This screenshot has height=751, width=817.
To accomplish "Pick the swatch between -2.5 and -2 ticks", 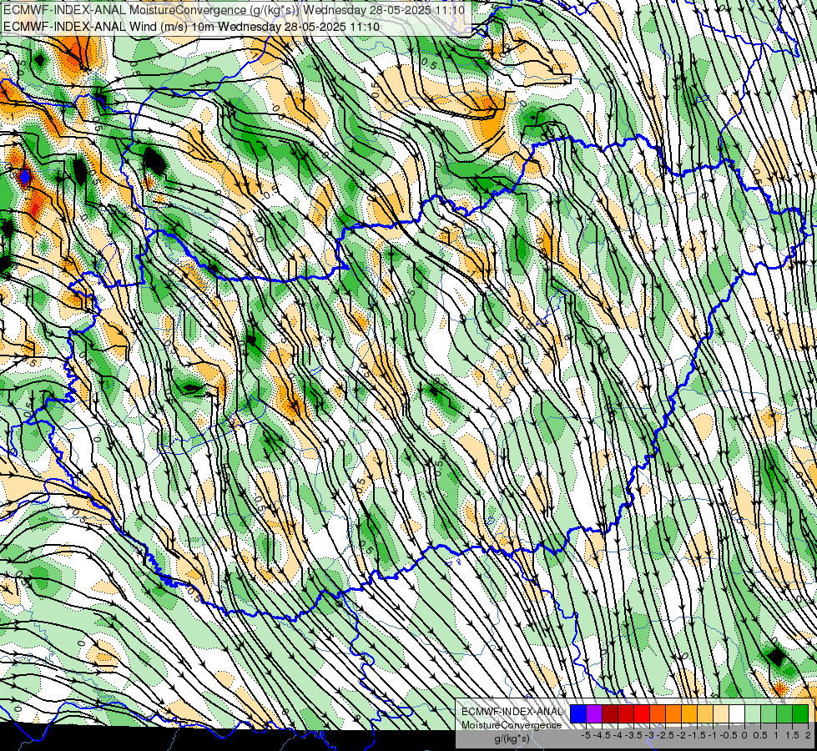I will 673,713.
